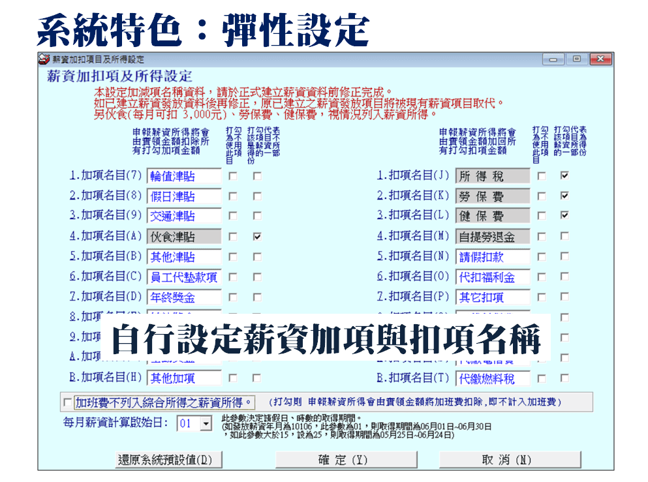Click the app icon in title bar
This screenshot has height=482, width=648.
pos(44,59)
